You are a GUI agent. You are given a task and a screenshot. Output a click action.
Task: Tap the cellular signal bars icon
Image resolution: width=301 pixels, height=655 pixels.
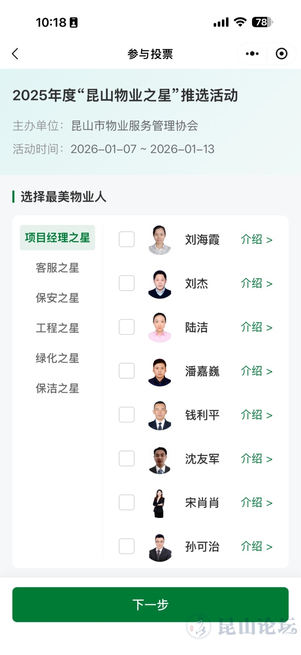(221, 23)
